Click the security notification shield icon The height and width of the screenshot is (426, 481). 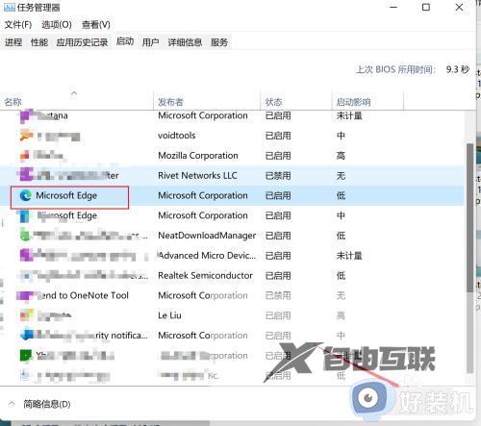pyautogui.click(x=27, y=336)
